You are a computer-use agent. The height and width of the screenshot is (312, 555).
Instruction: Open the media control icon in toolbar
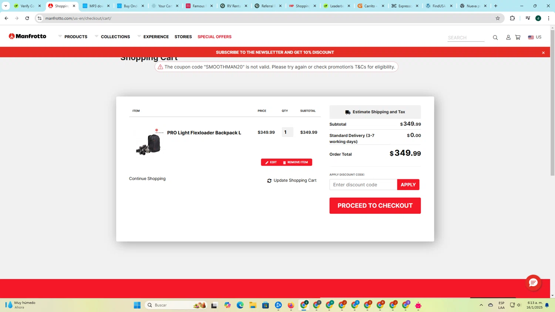pos(528,18)
